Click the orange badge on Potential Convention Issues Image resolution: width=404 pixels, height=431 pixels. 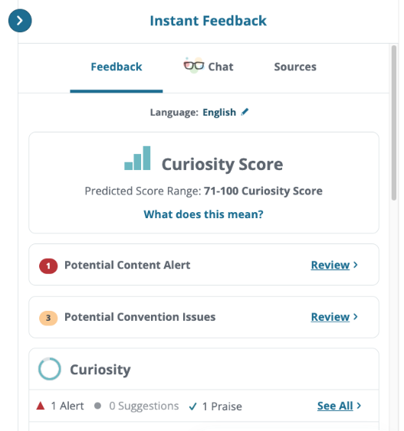tap(48, 318)
